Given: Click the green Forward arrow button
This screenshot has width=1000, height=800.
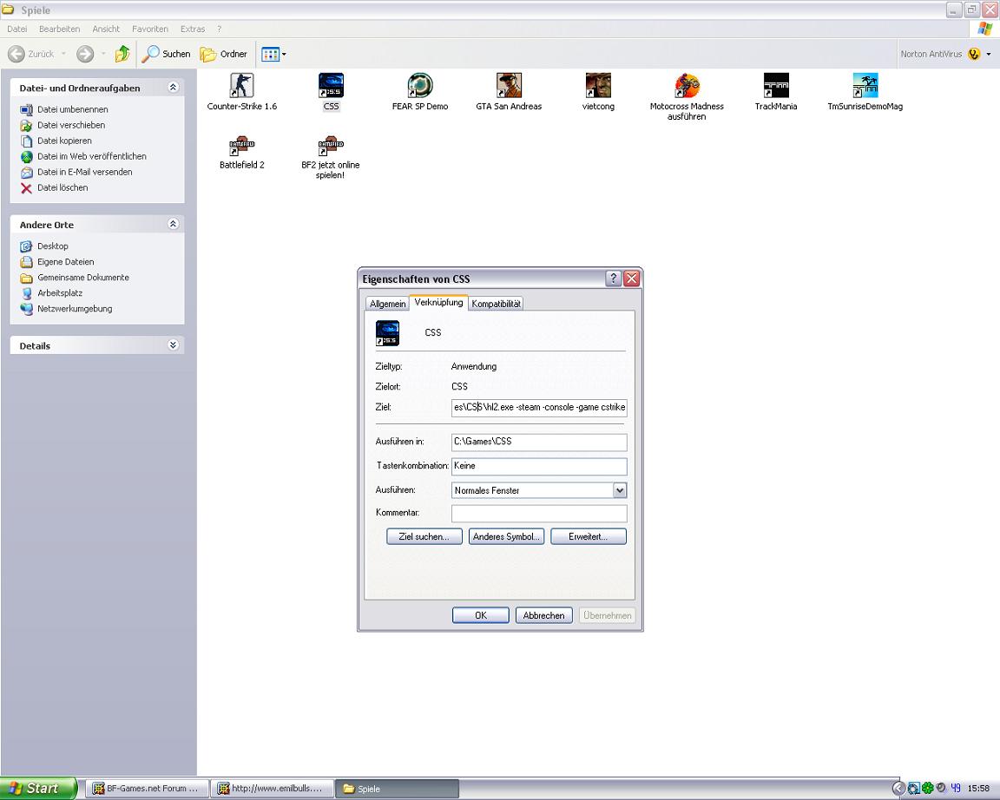Looking at the screenshot, I should pyautogui.click(x=85, y=54).
